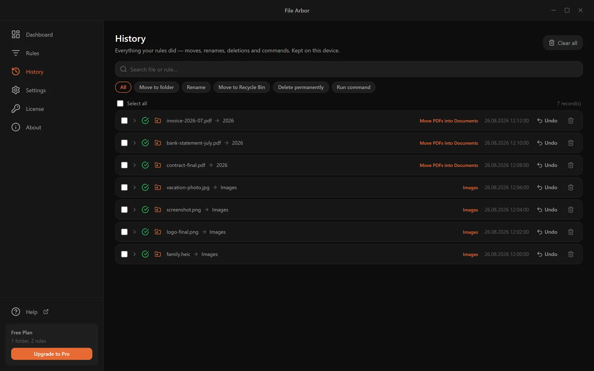Image resolution: width=594 pixels, height=371 pixels.
Task: Click the Rules filter icon in sidebar
Action: pos(16,53)
